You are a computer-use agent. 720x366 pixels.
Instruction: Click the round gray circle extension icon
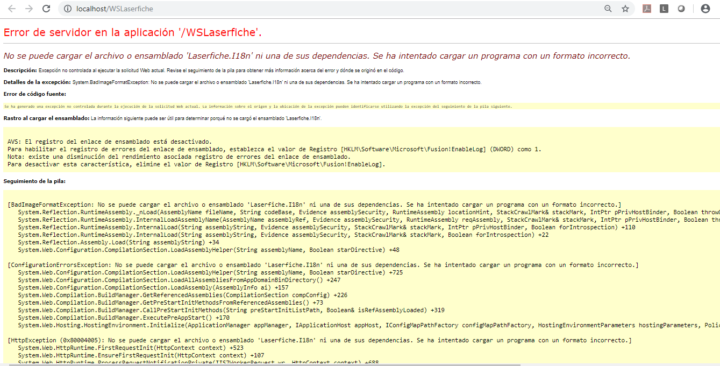pyautogui.click(x=681, y=9)
